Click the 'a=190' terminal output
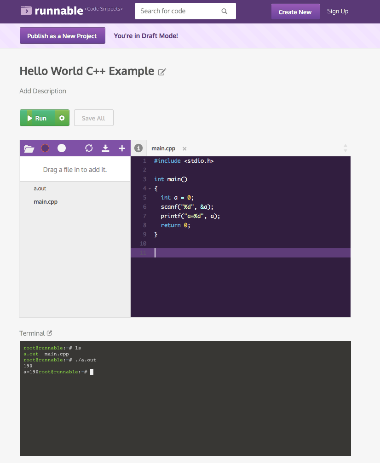 pyautogui.click(x=31, y=372)
